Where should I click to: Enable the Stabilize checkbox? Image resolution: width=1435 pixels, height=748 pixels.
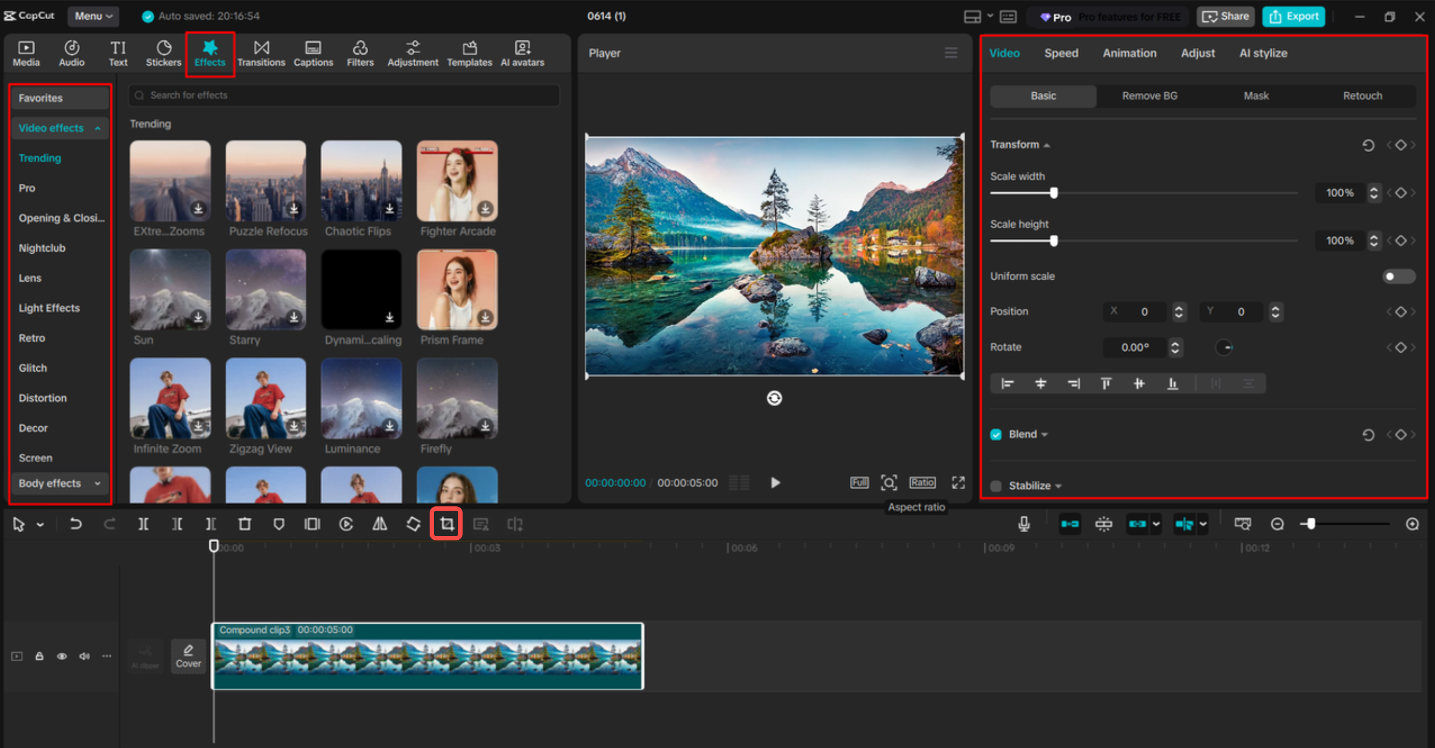tap(995, 485)
